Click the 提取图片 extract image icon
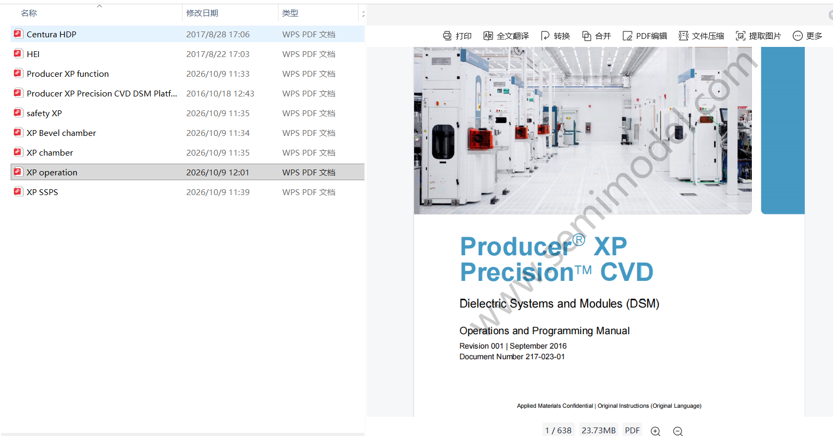 click(x=741, y=36)
